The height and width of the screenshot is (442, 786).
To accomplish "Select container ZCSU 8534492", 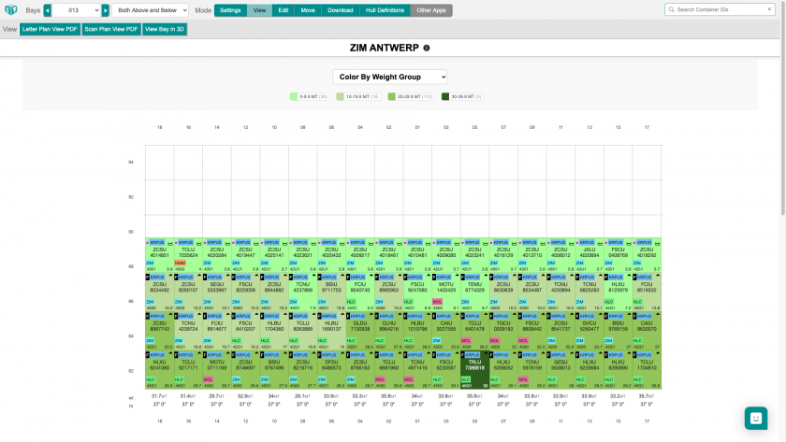I will 159,292.
